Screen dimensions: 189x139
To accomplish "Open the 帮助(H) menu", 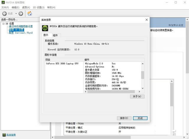I will point(51,7).
